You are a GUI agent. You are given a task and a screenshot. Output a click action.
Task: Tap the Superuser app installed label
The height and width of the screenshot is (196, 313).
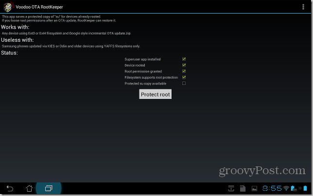tap(142, 59)
